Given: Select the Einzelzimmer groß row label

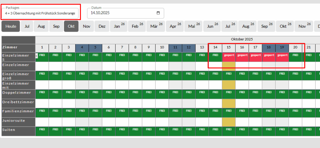Looking at the screenshot, I should coord(18,76).
